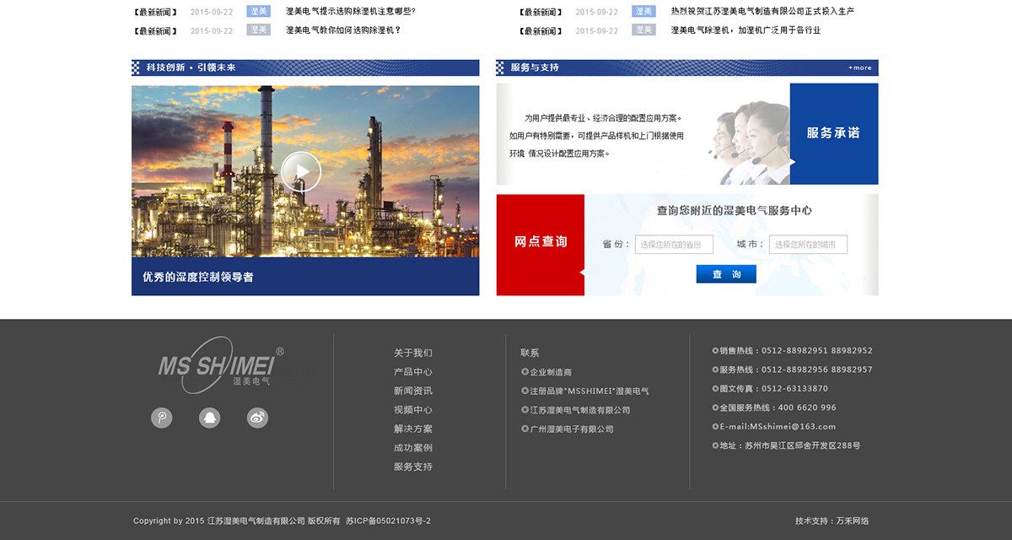
Task: Click the MS SHIMEI footer logo
Action: coord(221,365)
